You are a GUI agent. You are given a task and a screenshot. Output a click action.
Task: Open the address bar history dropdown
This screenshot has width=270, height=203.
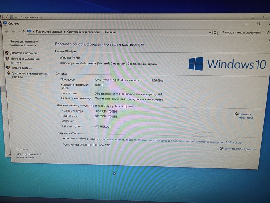click(x=210, y=32)
